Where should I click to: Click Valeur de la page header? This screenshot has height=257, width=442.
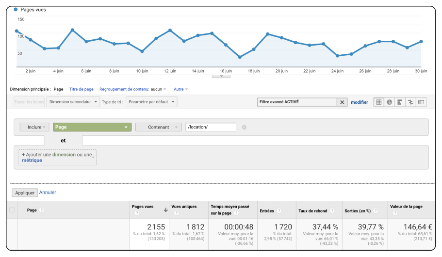point(406,207)
